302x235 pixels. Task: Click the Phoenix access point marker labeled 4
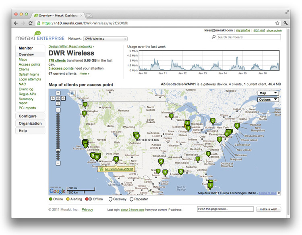[116, 159]
